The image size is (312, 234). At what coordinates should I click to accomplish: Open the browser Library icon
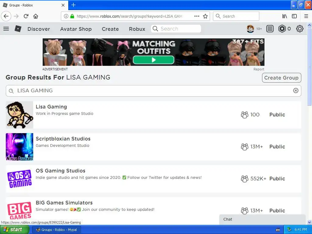point(285,16)
